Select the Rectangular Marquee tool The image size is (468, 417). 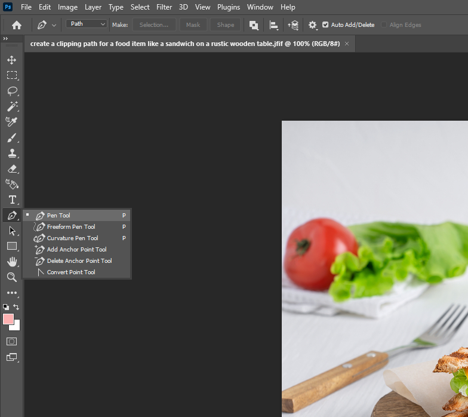12,75
